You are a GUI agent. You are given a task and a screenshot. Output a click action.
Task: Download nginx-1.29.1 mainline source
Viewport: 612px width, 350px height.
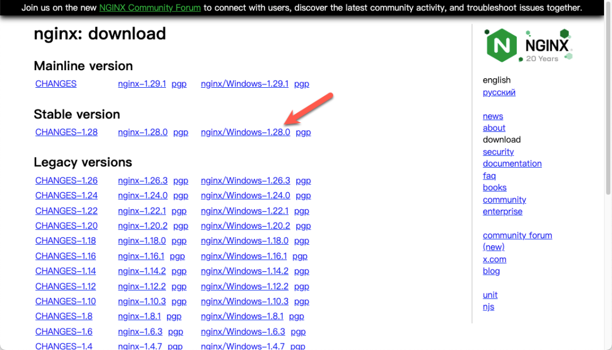(142, 84)
